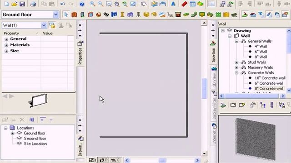
Task: Select the Roof tool icon
Action: [98, 14]
